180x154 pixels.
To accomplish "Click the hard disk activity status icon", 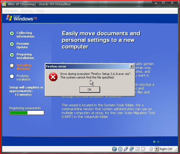I will pyautogui.click(x=114, y=149).
